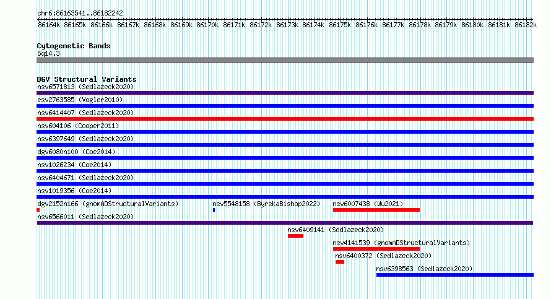Click the nsv6571813 (Sedlazeck2020) label
The image size is (551, 299).
[85, 87]
